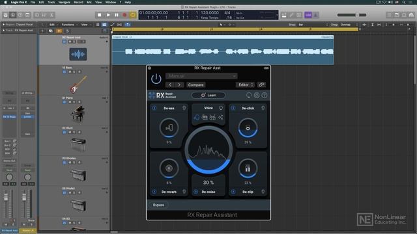Click the De-reverb amount knob

point(169,168)
